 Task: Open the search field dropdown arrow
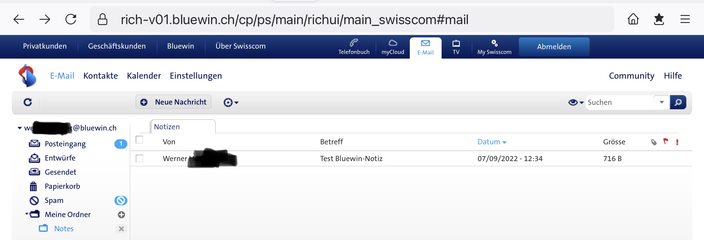(662, 102)
